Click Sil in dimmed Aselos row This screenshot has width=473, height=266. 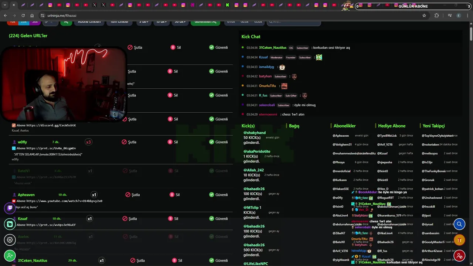tap(173, 237)
